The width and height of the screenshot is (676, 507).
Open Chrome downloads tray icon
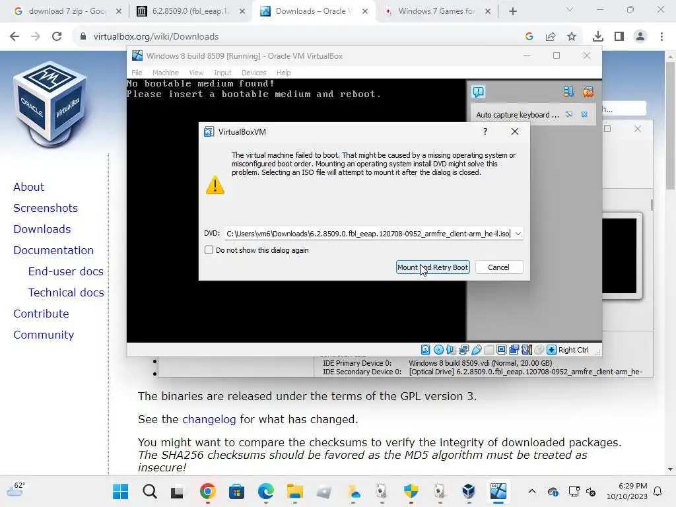tap(598, 37)
